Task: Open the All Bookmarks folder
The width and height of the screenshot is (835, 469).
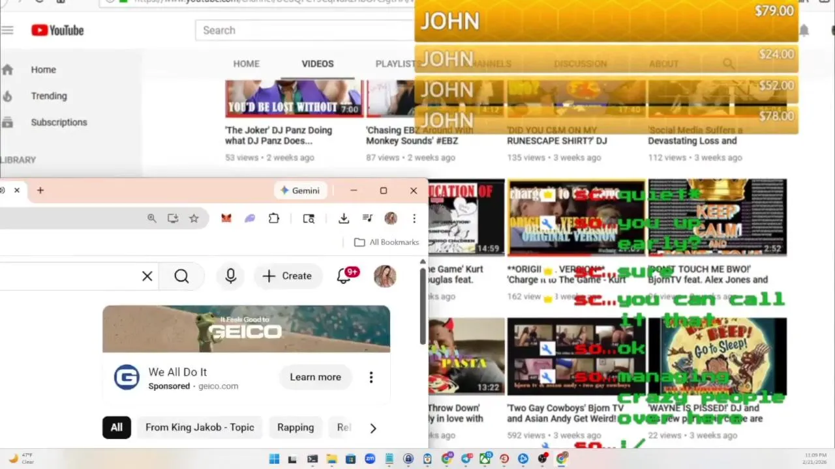Action: [387, 242]
